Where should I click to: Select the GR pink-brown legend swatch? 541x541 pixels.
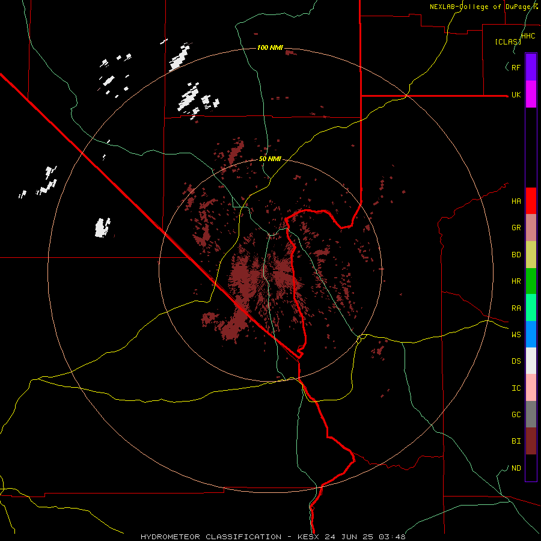point(531,228)
